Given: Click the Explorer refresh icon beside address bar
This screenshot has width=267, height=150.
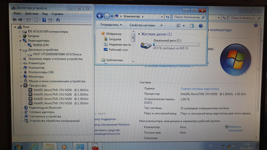Looking at the screenshot, I should click(x=167, y=17).
